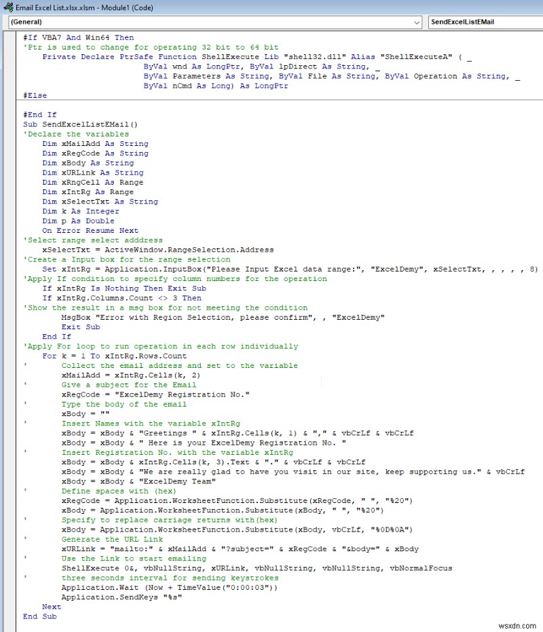This screenshot has height=632, width=543.
Task: Open the SendExcelListEMail procedure dropdown
Action: (x=485, y=22)
